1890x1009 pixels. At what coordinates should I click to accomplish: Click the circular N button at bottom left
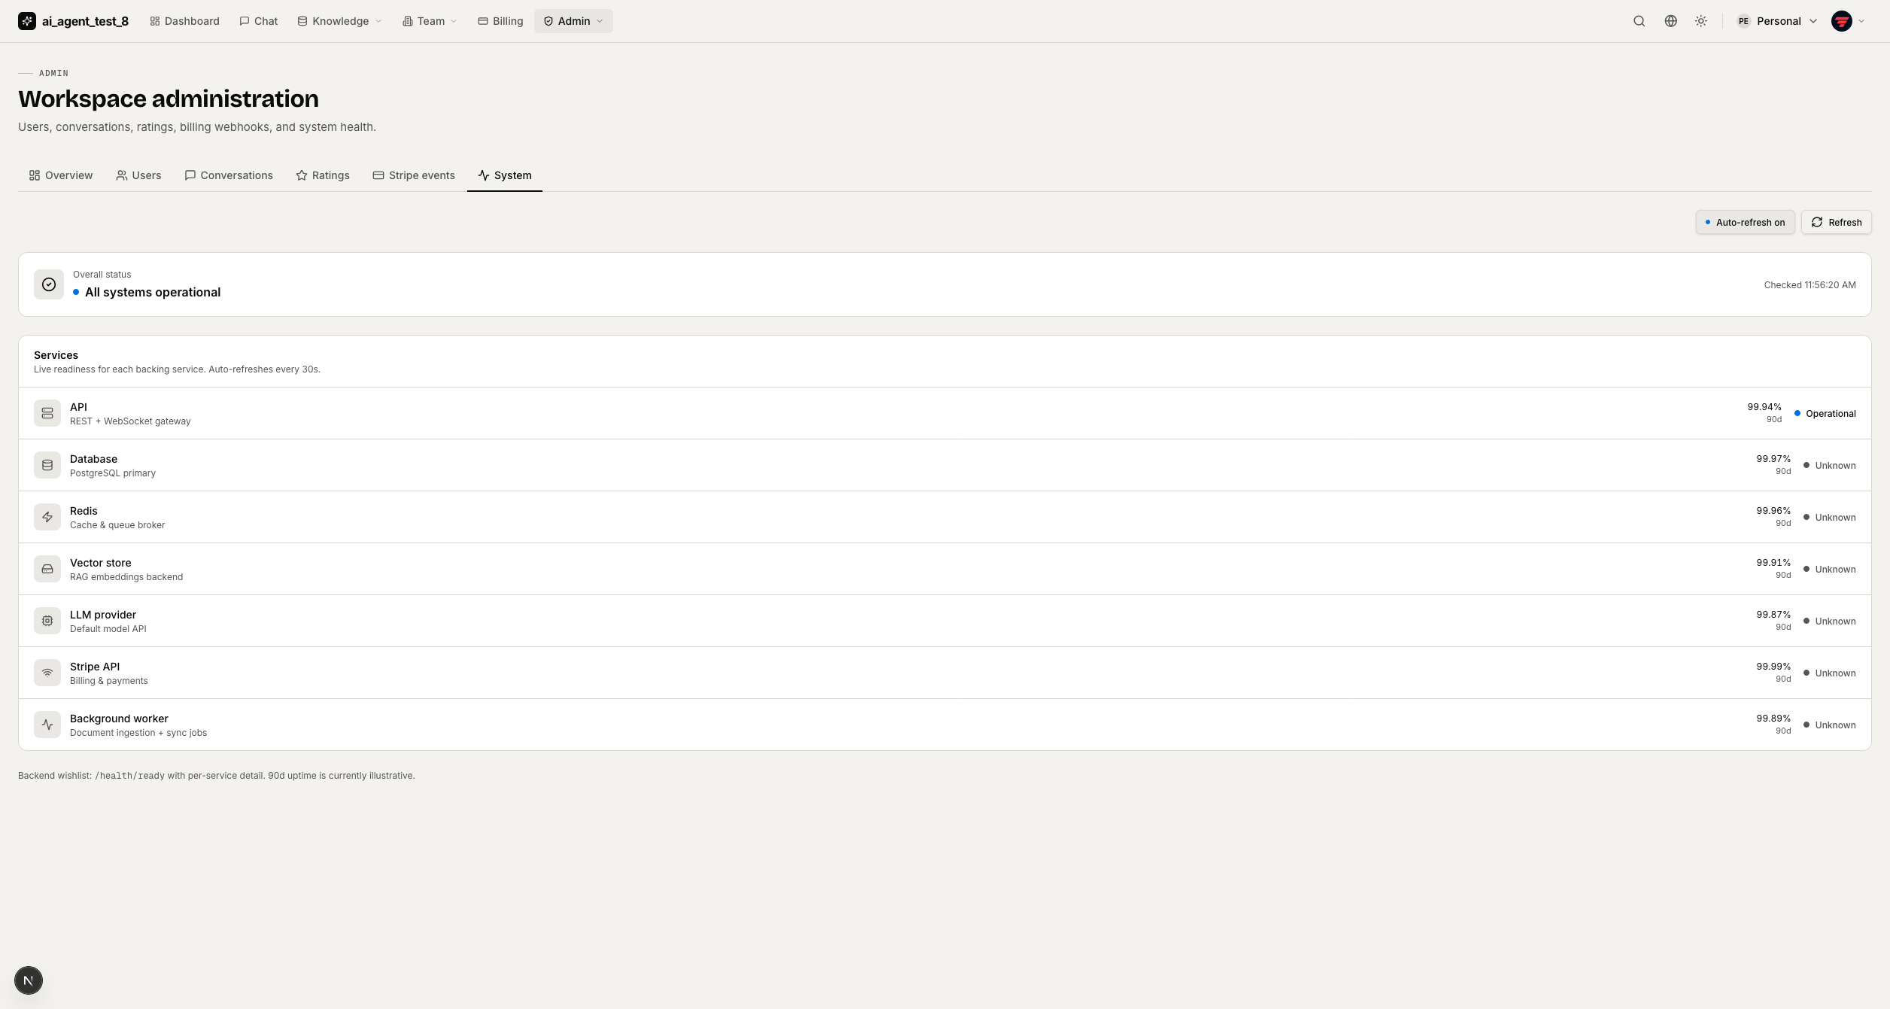(x=29, y=980)
